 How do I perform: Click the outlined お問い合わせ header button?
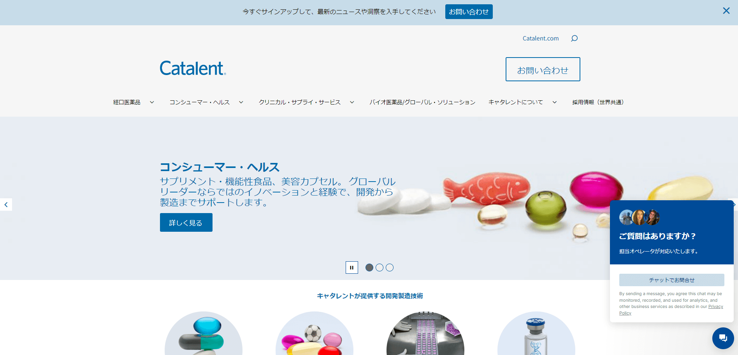[543, 69]
